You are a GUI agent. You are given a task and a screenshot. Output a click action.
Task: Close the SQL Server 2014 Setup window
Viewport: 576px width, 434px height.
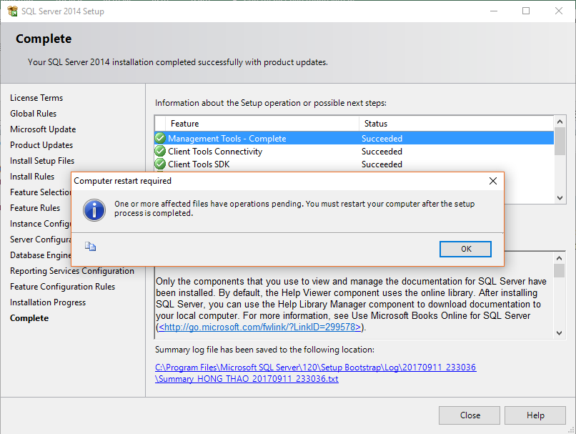coord(559,11)
